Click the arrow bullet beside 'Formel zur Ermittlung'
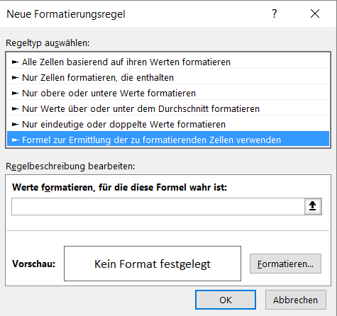 15,140
